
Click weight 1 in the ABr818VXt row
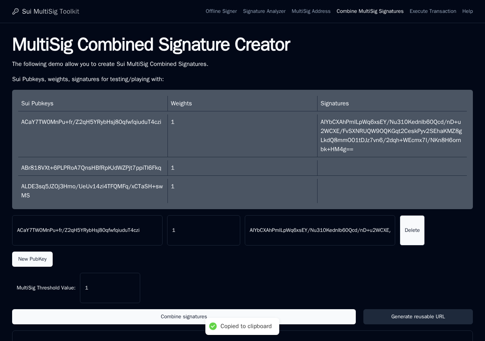coord(242,168)
